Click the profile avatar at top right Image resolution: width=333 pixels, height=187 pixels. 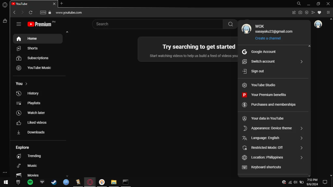[x=318, y=24]
